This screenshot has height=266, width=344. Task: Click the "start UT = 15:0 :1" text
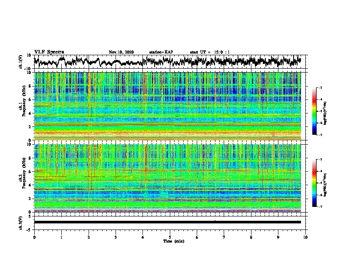[x=210, y=52]
